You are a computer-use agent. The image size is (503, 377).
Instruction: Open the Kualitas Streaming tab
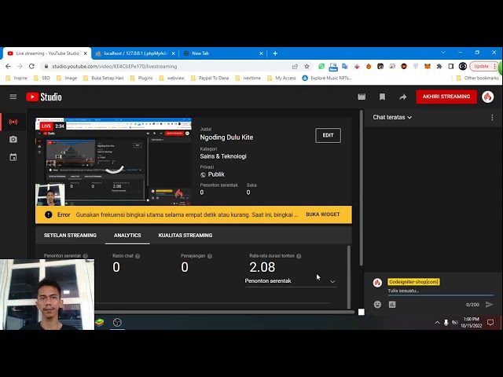[x=185, y=236]
